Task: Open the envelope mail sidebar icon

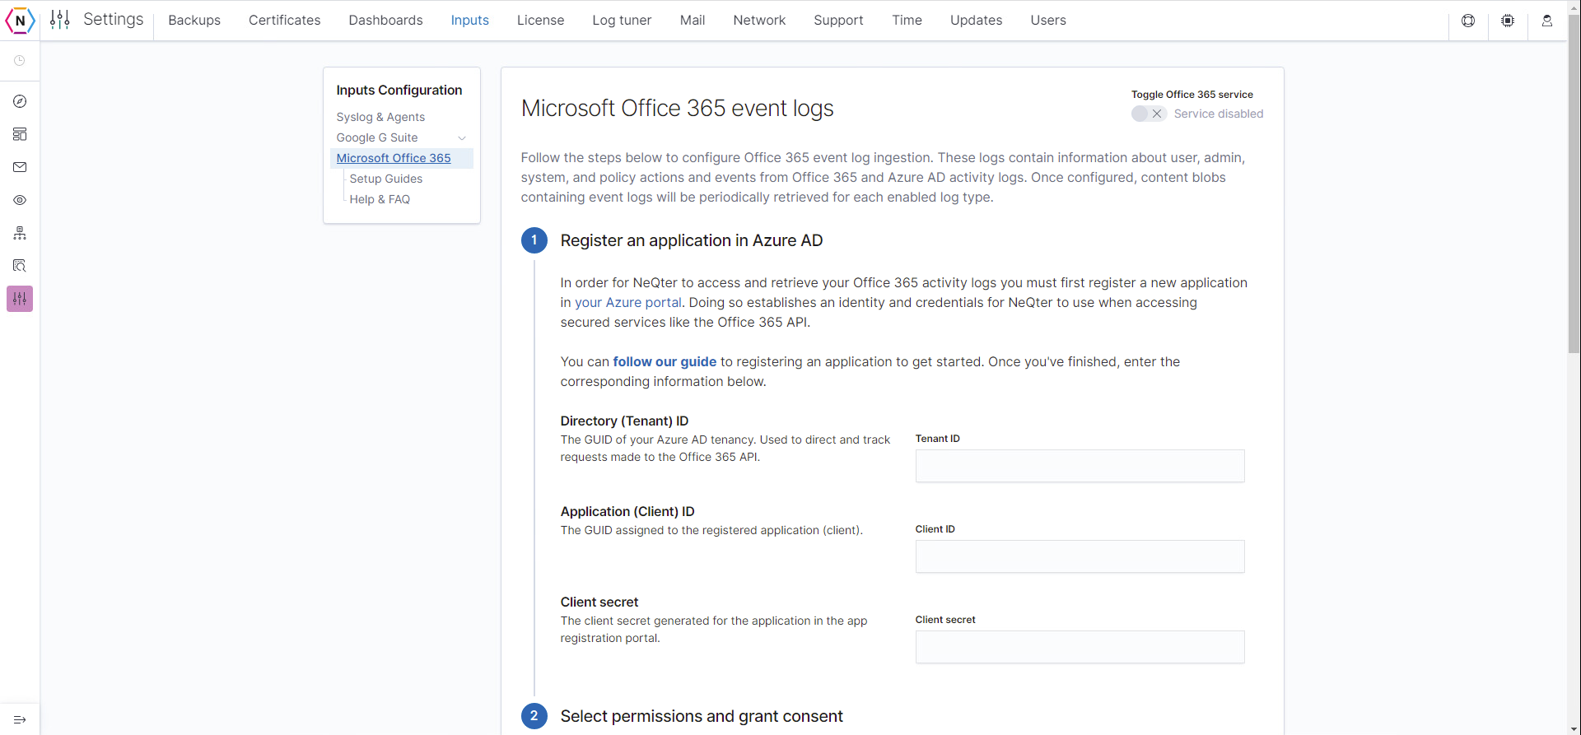Action: pyautogui.click(x=20, y=167)
